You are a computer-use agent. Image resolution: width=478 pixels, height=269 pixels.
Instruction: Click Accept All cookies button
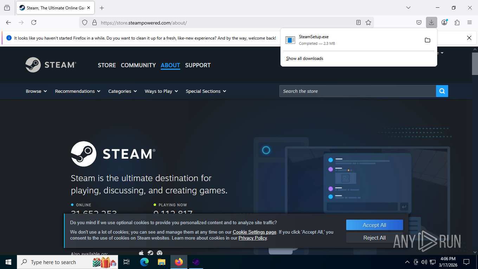pyautogui.click(x=374, y=225)
